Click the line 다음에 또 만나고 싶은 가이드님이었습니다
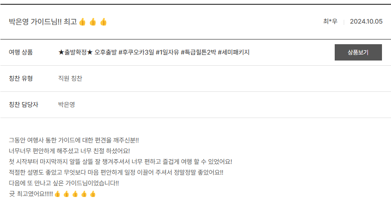This screenshot has width=391, height=209. 64,183
